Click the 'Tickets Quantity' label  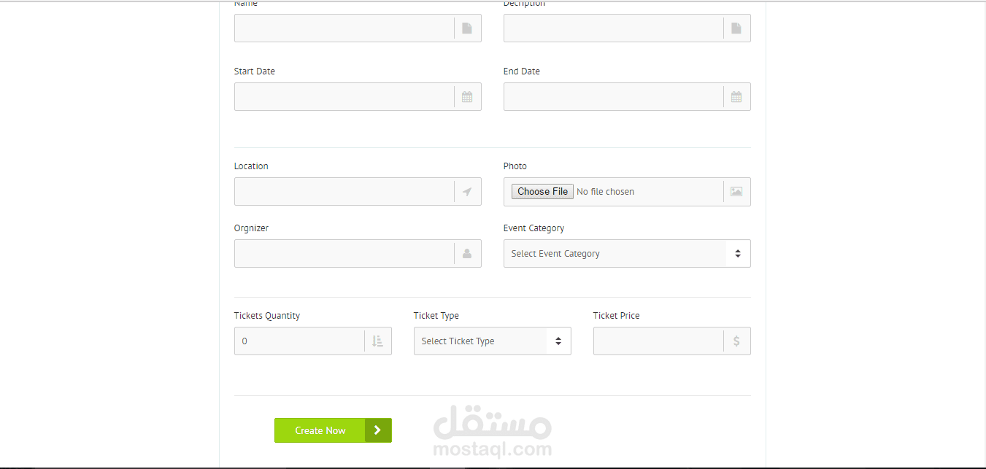click(267, 316)
